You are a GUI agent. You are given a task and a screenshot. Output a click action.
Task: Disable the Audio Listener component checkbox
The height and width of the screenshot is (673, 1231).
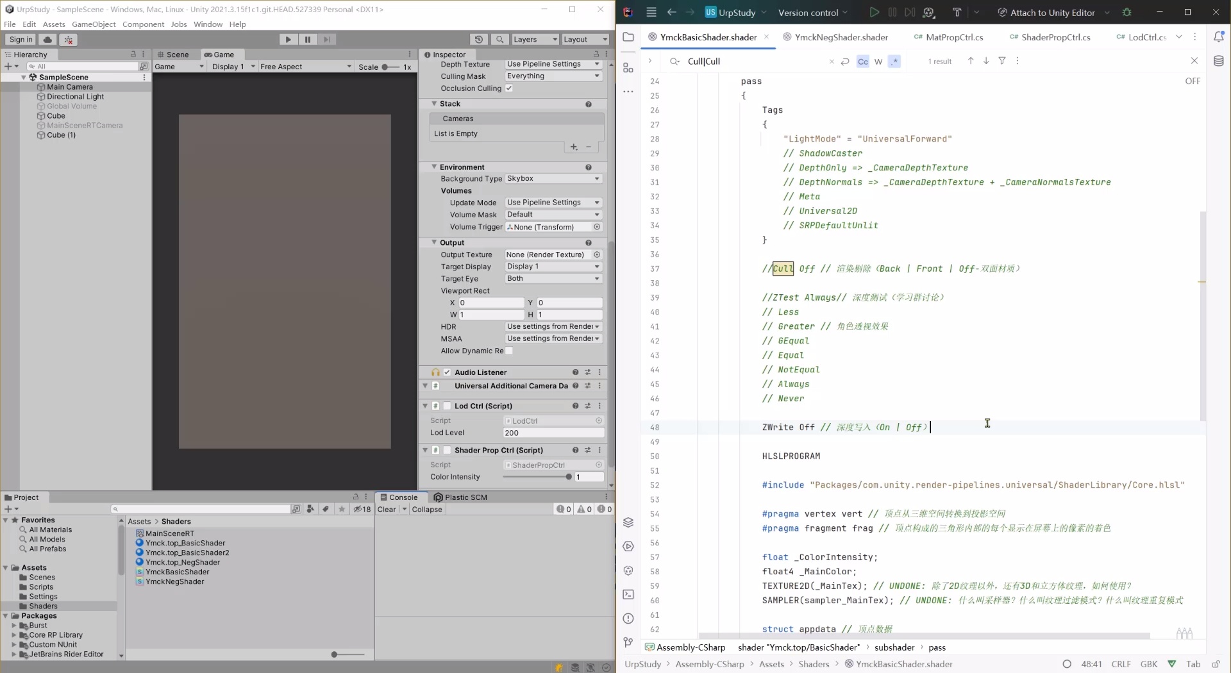pyautogui.click(x=446, y=372)
